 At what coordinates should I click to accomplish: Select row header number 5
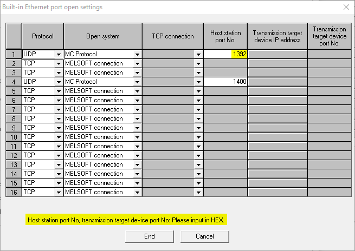pyautogui.click(x=14, y=91)
